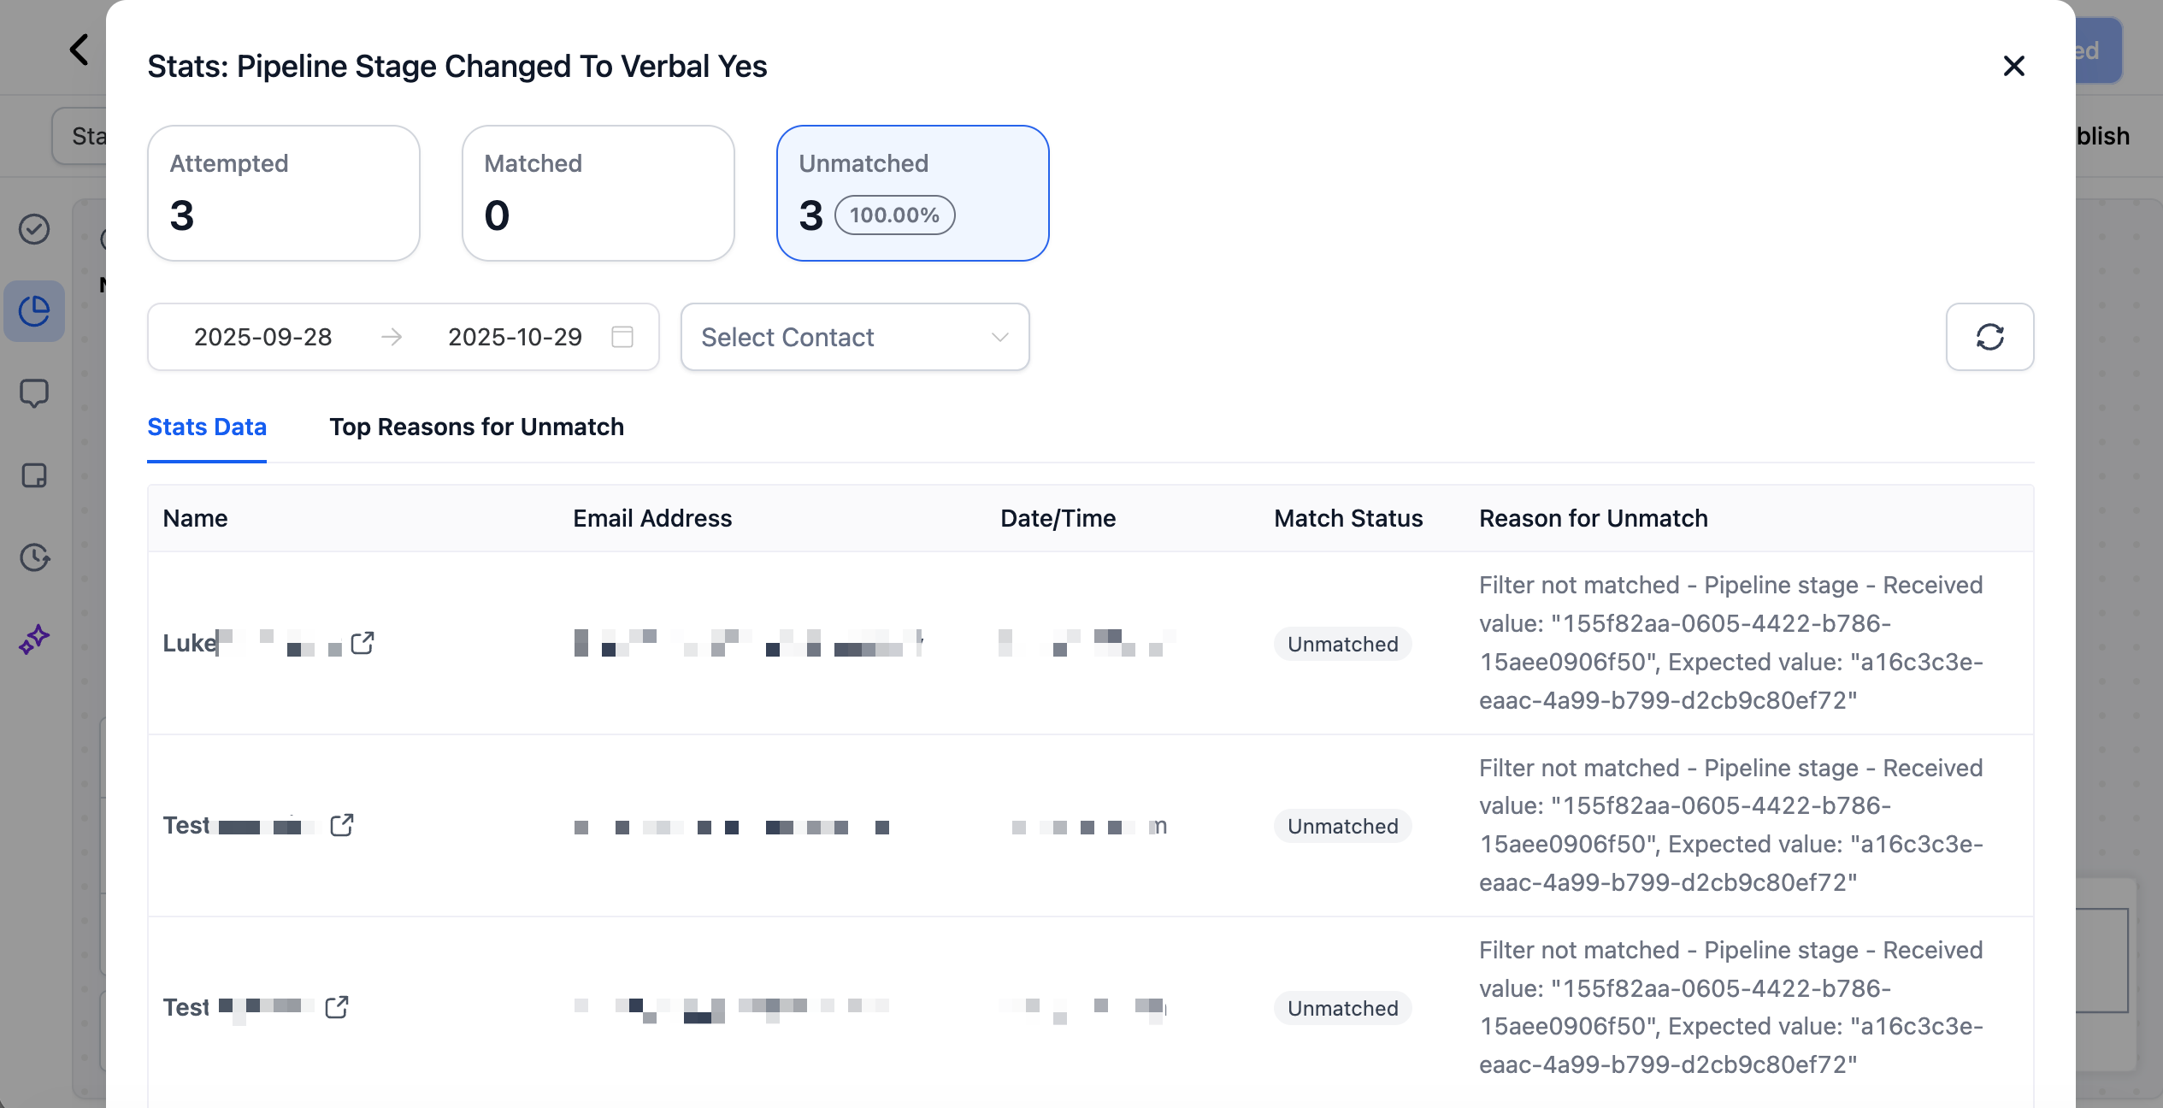The height and width of the screenshot is (1108, 2163).
Task: Select the pie chart stats sidebar icon
Action: [x=34, y=311]
